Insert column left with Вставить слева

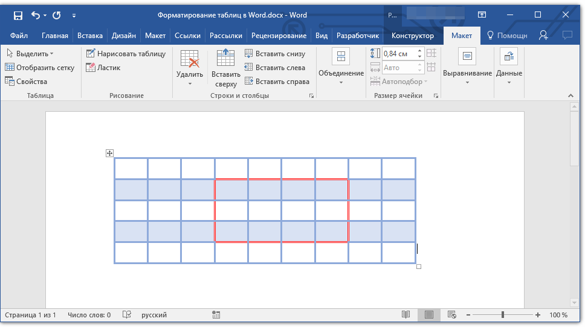tap(275, 68)
